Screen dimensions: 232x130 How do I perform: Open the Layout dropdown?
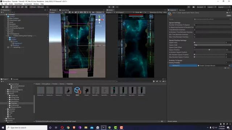(224, 7)
